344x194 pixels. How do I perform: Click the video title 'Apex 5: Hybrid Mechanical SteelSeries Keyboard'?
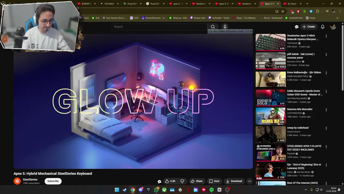(x=53, y=174)
